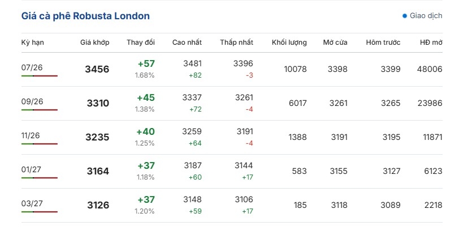Open the 09/26 contract term
Image resolution: width=463 pixels, height=230 pixels.
click(32, 101)
